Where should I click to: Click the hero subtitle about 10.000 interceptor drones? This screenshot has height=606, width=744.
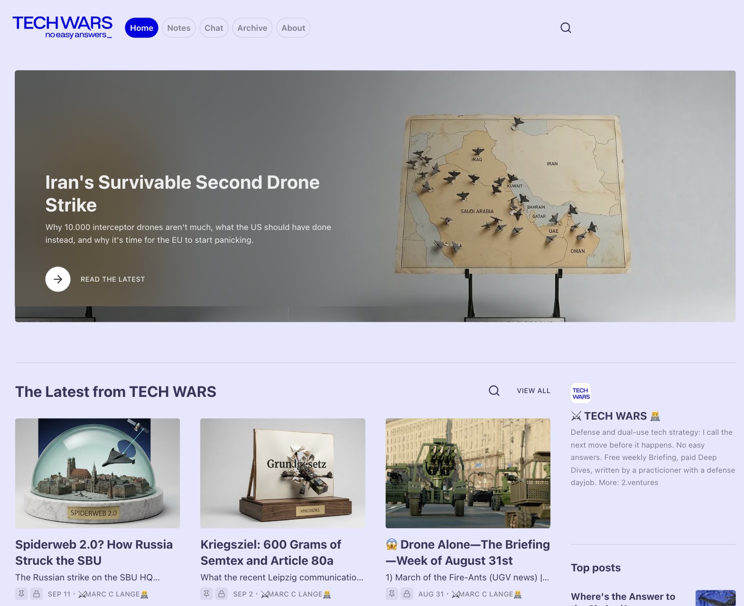tap(188, 234)
